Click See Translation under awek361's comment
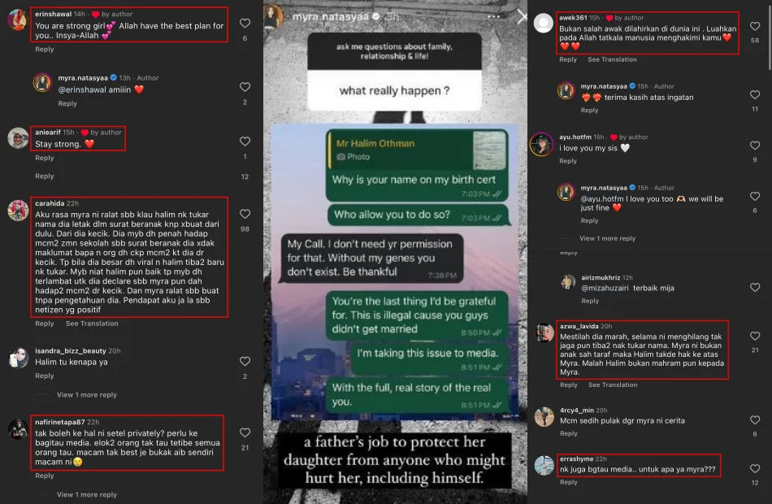This screenshot has width=772, height=504. (612, 59)
